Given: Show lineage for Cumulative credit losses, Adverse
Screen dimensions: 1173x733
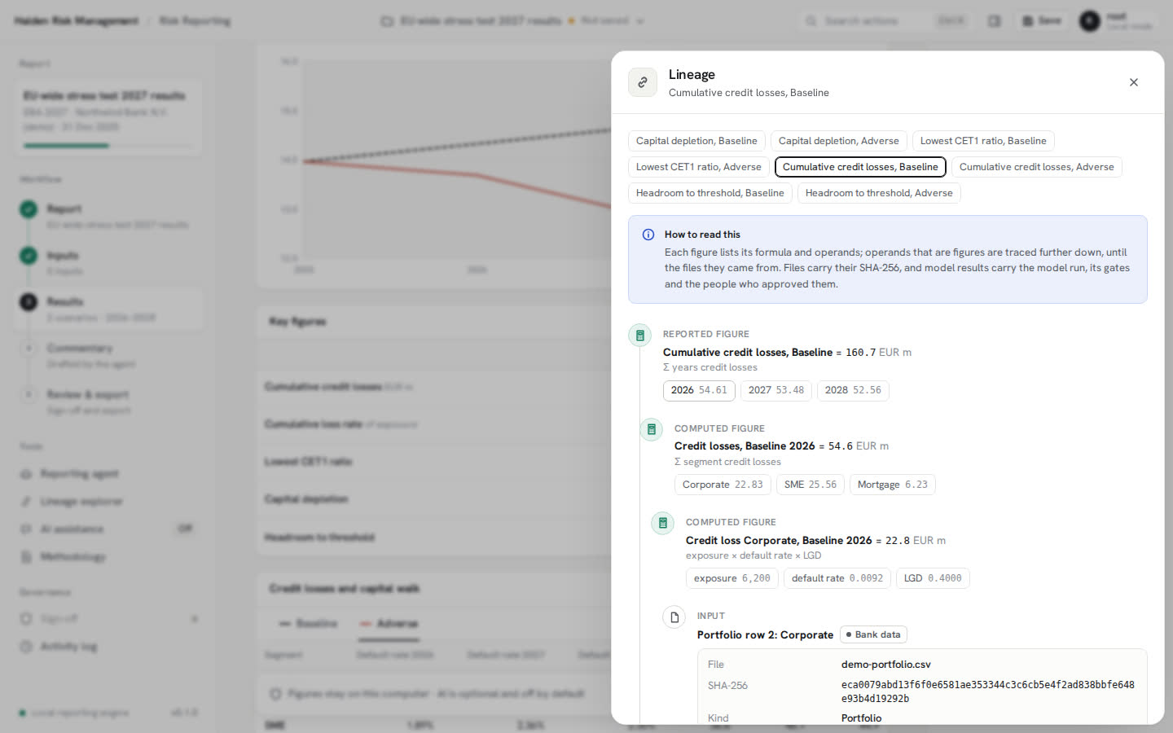Looking at the screenshot, I should [1037, 167].
